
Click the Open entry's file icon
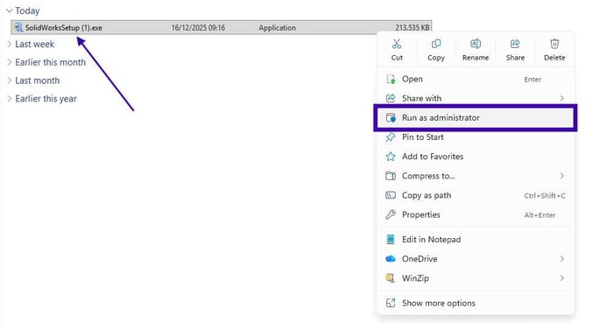click(391, 80)
